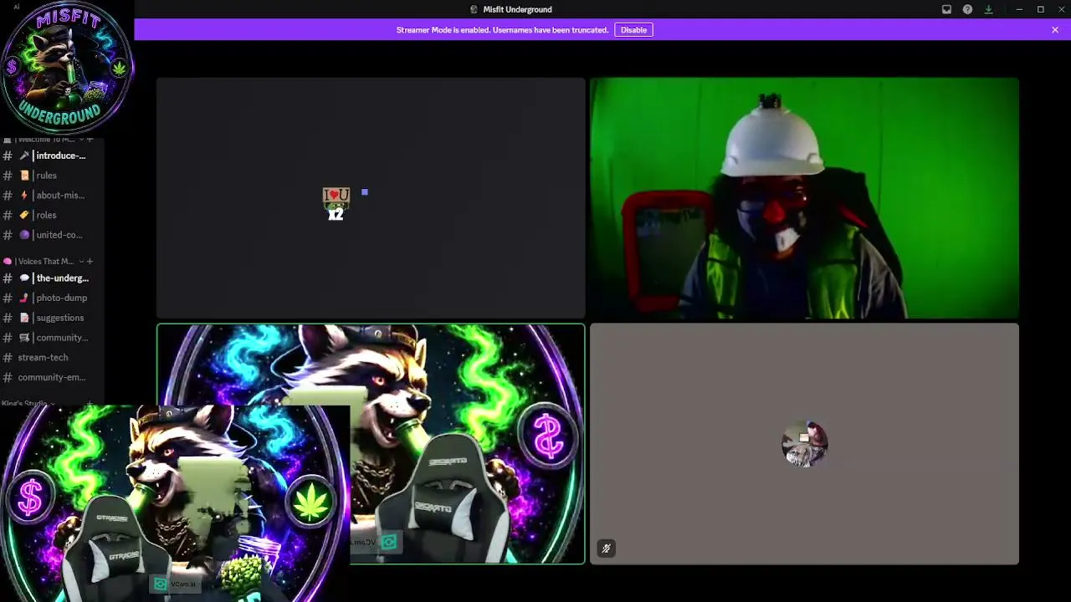The height and width of the screenshot is (602, 1071).
Task: Collapse the Voices That M... category
Action: (x=81, y=262)
